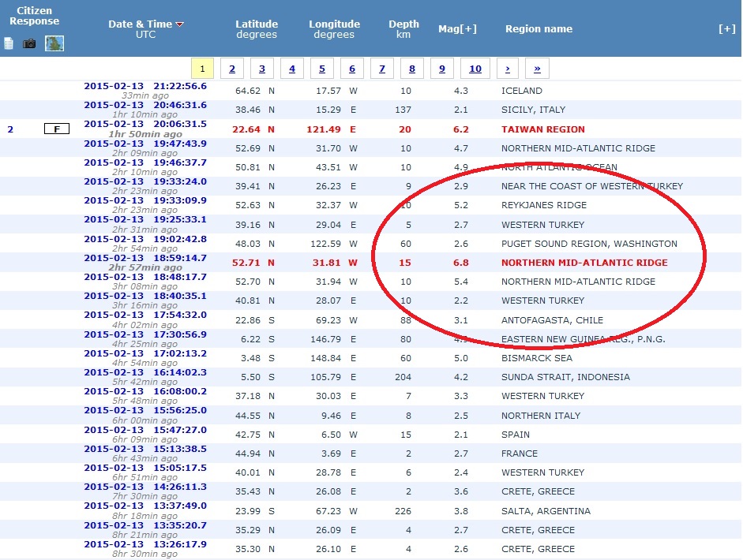This screenshot has width=743, height=560.
Task: Go to results page 10
Action: click(x=475, y=69)
